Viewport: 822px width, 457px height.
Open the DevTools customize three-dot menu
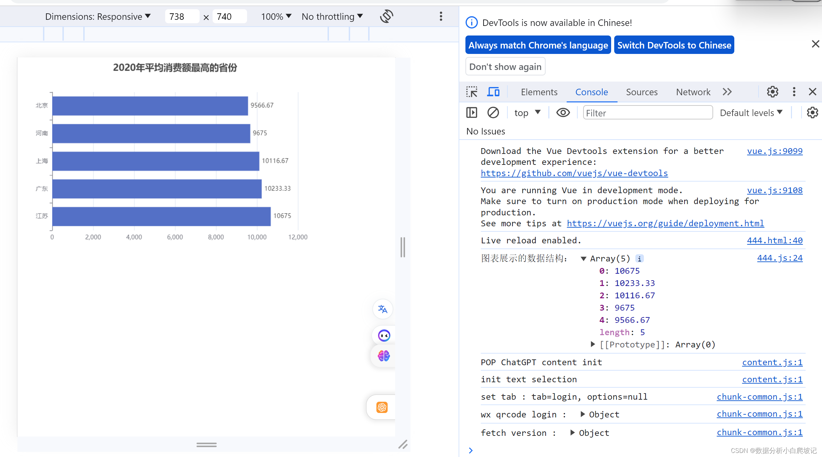794,92
